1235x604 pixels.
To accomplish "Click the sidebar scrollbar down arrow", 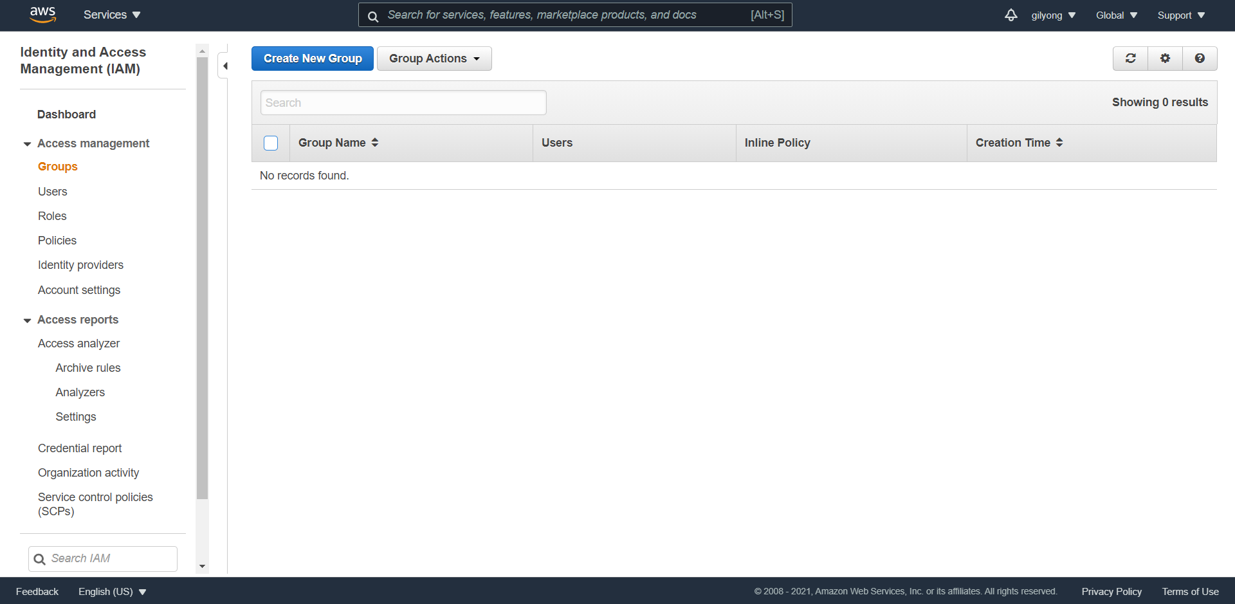I will point(202,567).
